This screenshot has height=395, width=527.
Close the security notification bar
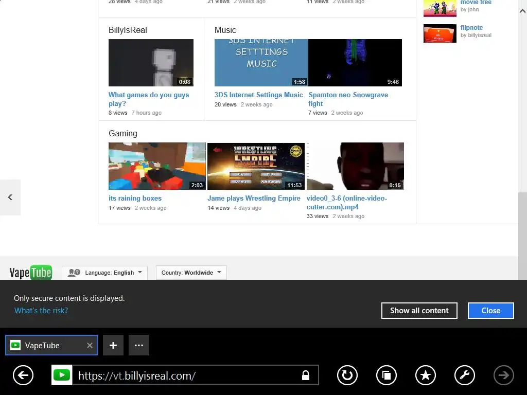coord(490,311)
